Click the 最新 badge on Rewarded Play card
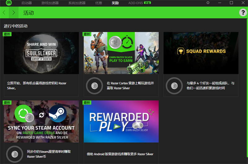The width and height of the screenshot is (248, 164). pos(87,102)
